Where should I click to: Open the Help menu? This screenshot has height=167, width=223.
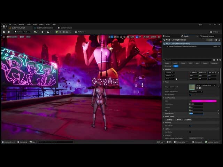tap(54, 25)
